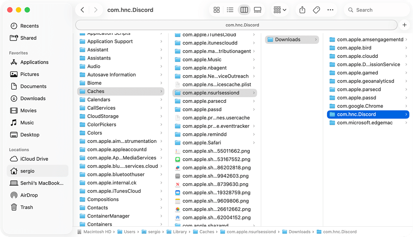This screenshot has height=237, width=413.
Task: Add a new tab with the plus button
Action: point(405,25)
